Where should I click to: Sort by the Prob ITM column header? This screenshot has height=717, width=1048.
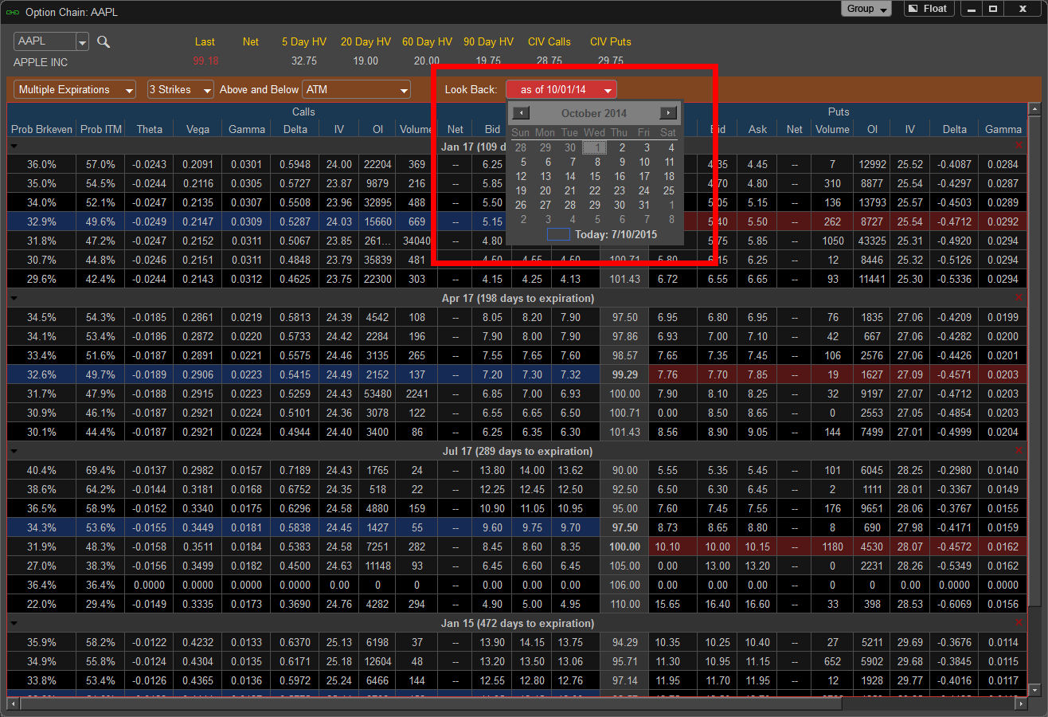click(101, 129)
